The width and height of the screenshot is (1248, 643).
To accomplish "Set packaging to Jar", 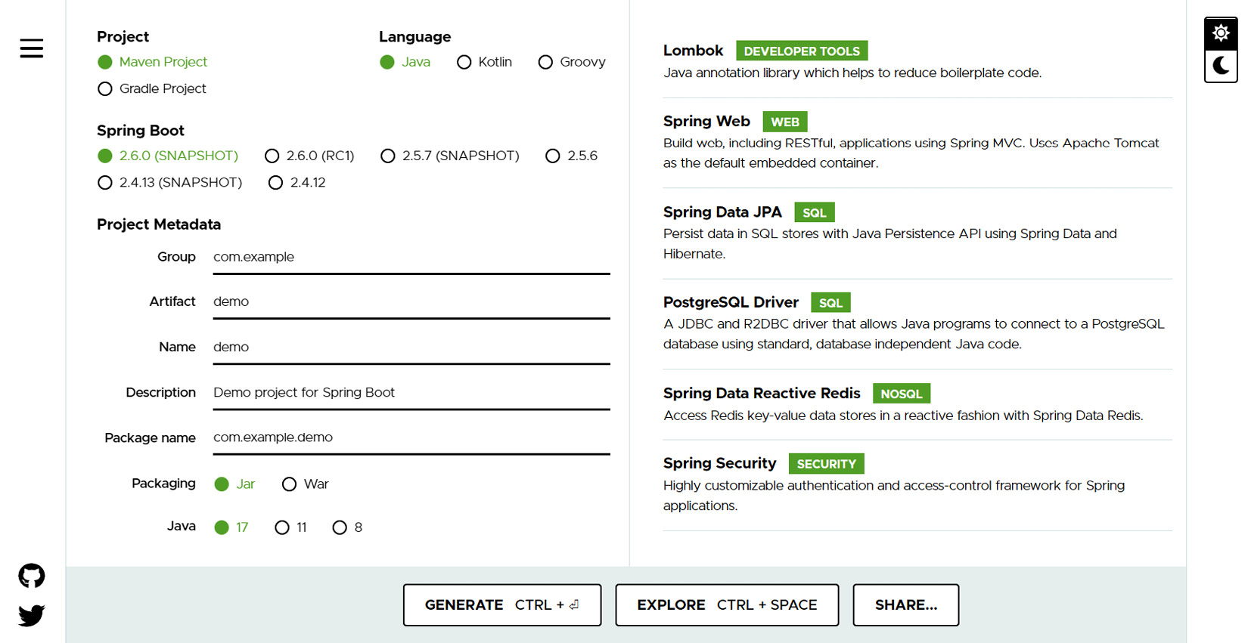I will pyautogui.click(x=234, y=484).
